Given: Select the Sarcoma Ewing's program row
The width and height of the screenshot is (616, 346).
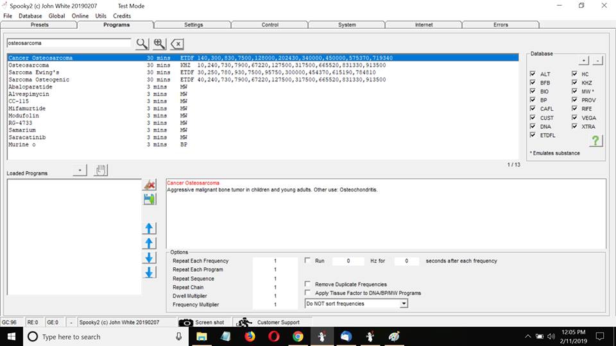Looking at the screenshot, I should click(x=262, y=72).
